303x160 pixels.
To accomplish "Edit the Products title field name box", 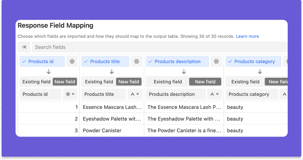I will (x=103, y=94).
